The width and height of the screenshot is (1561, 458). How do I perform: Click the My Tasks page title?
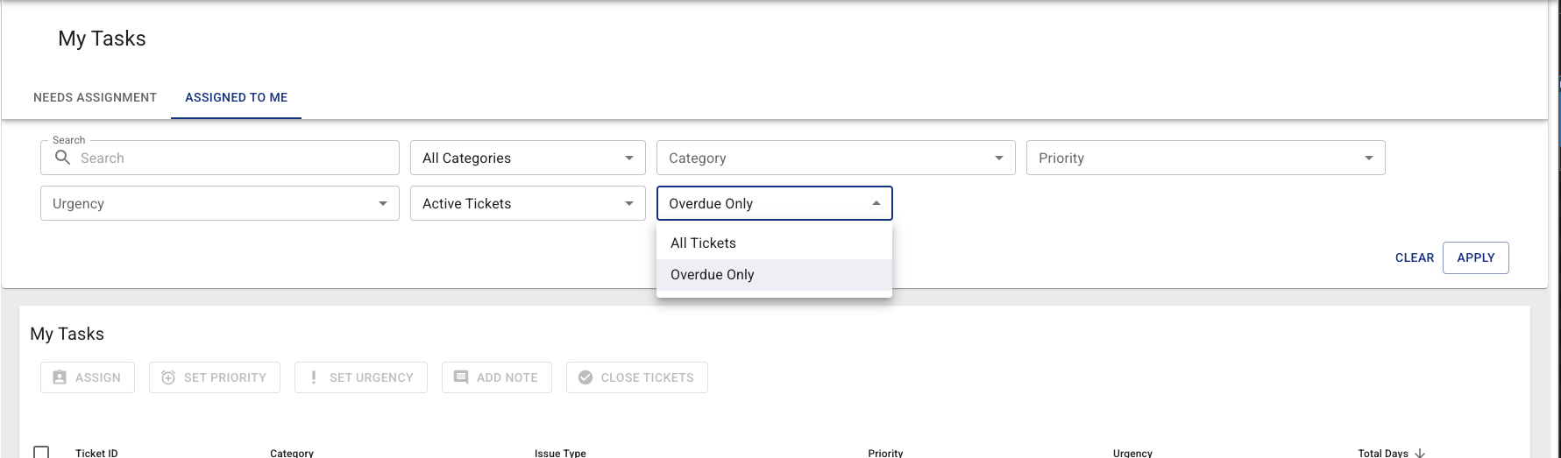pyautogui.click(x=102, y=39)
